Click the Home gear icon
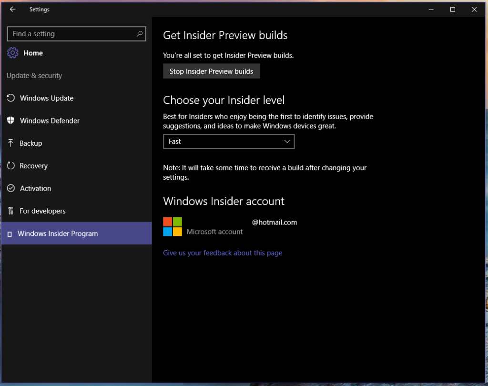The height and width of the screenshot is (386, 488). [13, 53]
